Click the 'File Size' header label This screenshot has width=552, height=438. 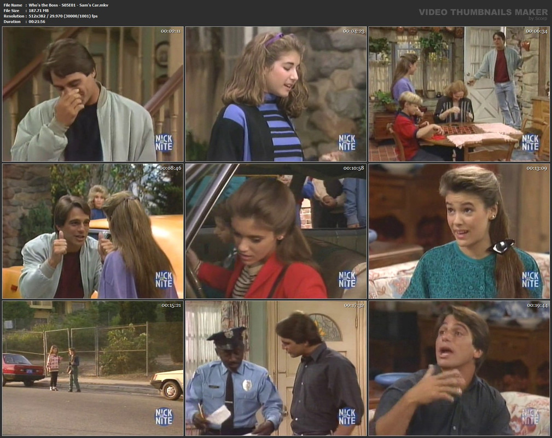pyautogui.click(x=11, y=10)
